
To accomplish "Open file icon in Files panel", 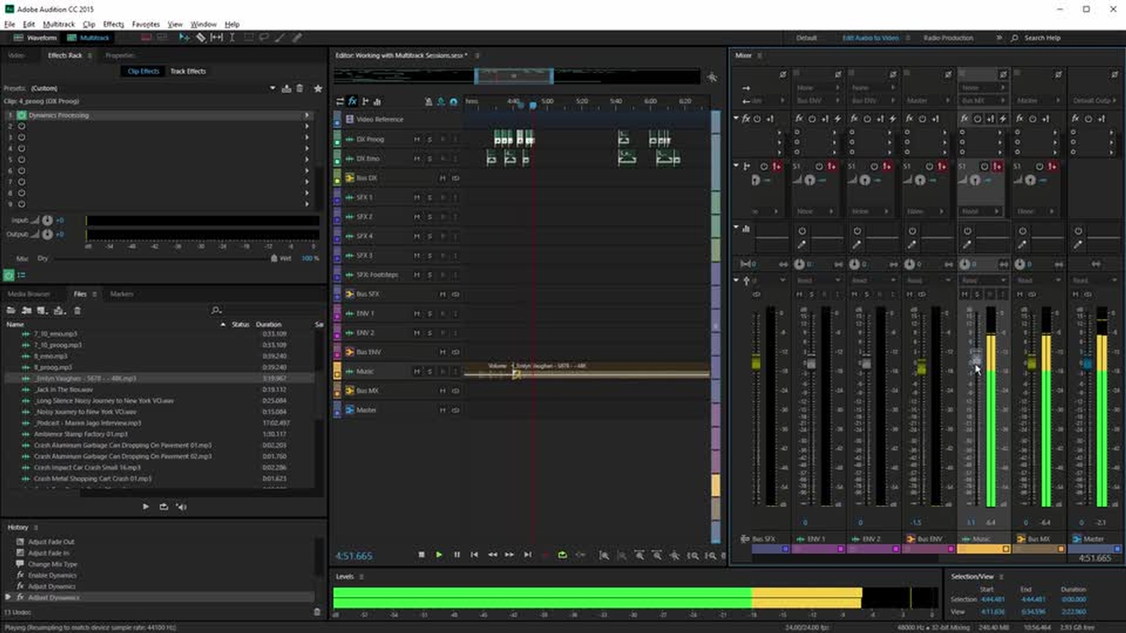I will pos(11,310).
